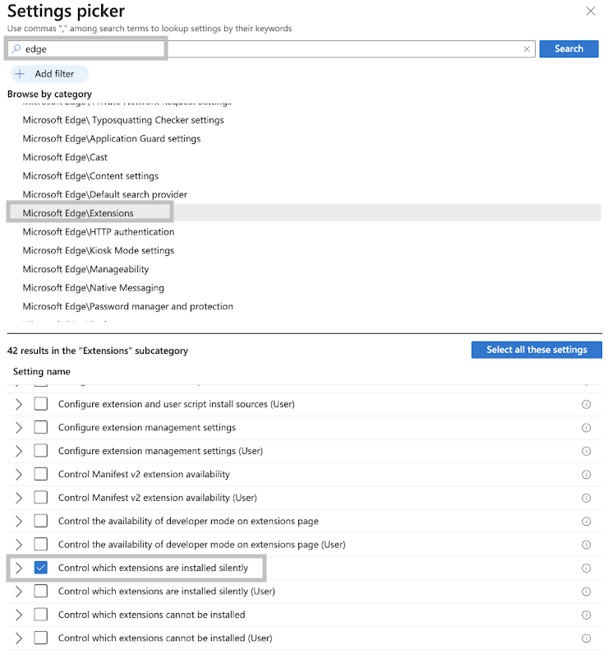Open info icon next to "Control which extensions cannot be installed"
608x664 pixels.
click(x=586, y=615)
